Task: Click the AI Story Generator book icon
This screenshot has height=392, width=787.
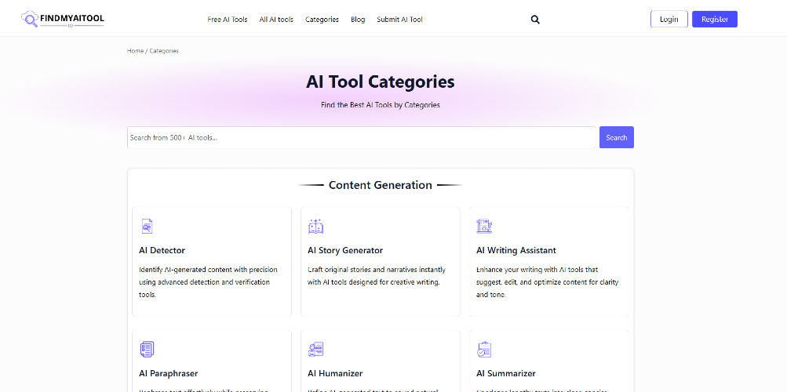Action: click(315, 227)
